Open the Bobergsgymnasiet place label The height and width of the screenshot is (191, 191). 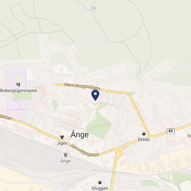click(18, 91)
